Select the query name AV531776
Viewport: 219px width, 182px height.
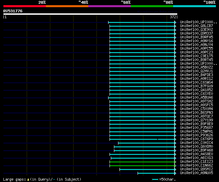click(x=13, y=11)
